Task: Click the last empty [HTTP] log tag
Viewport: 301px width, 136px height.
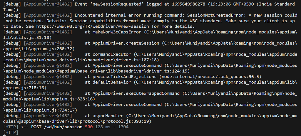Action: [x=11, y=132]
